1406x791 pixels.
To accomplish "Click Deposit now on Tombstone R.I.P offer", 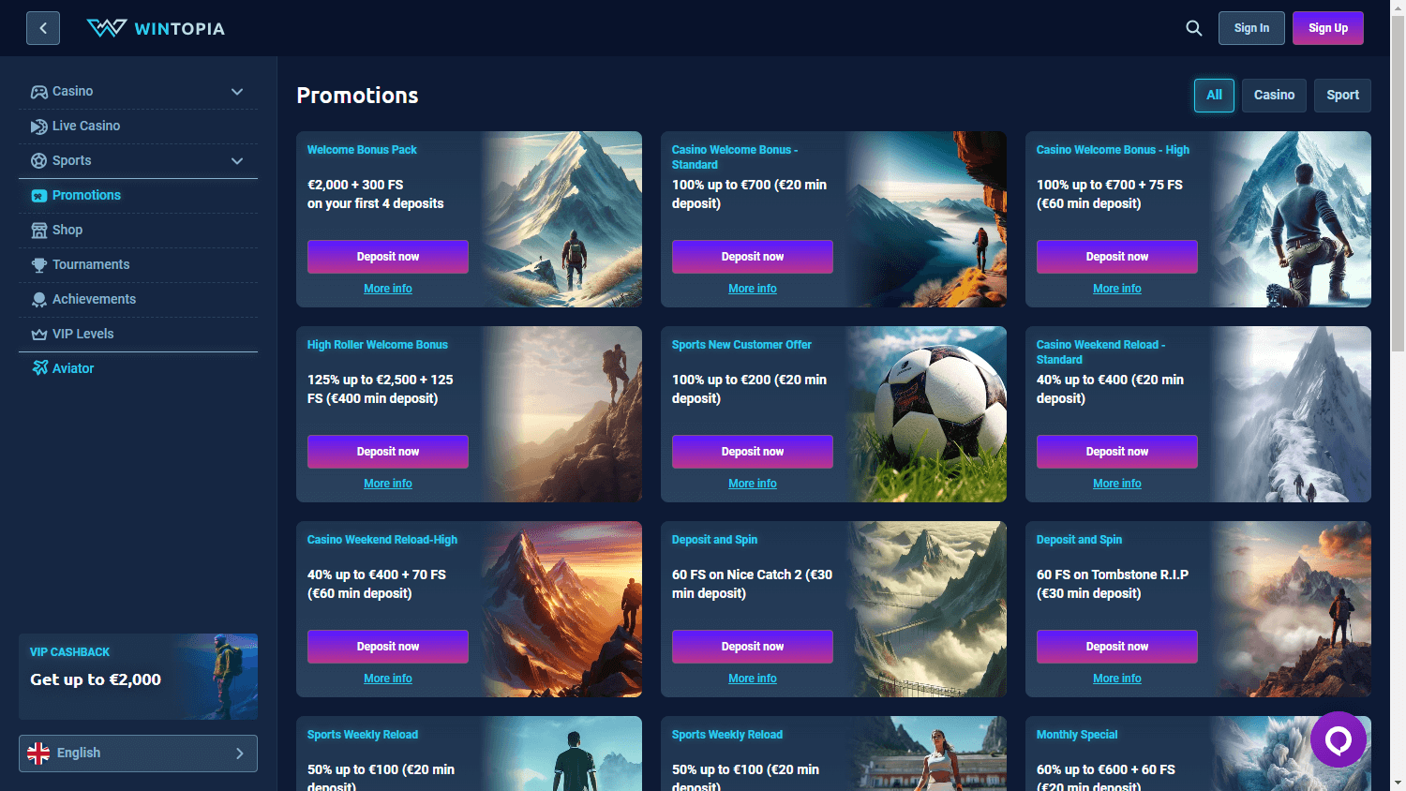I will pyautogui.click(x=1117, y=647).
